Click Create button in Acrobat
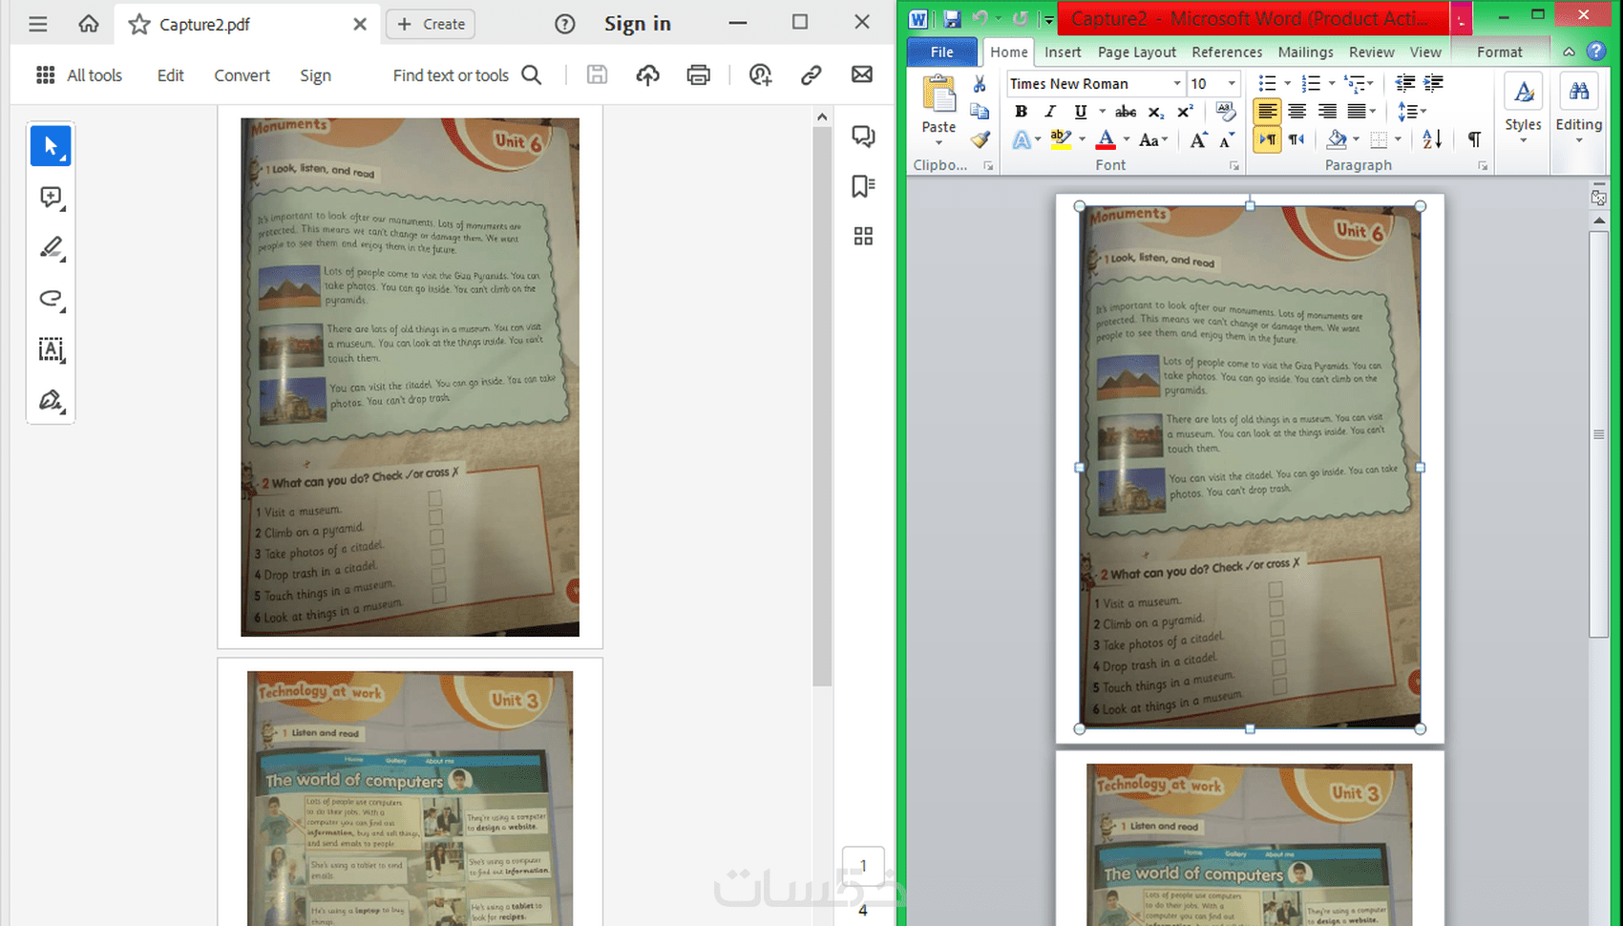1623x926 pixels. (431, 24)
